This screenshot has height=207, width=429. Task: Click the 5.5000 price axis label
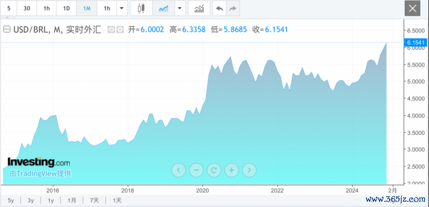click(x=416, y=65)
